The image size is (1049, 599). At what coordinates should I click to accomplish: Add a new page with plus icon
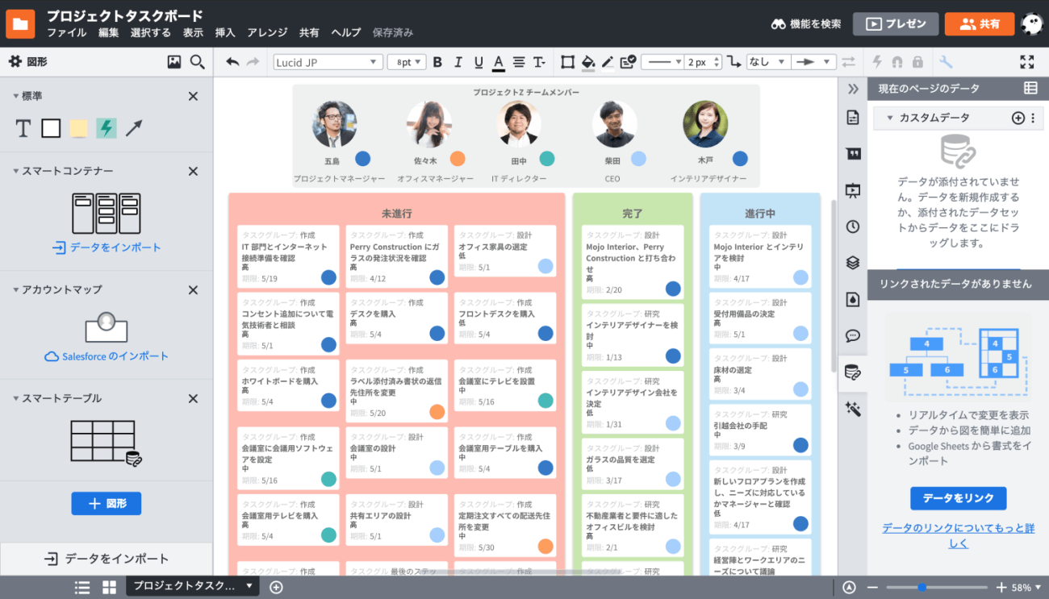276,587
